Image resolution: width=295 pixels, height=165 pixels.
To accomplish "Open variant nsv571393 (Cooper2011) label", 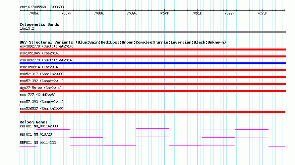I will coord(42,102).
